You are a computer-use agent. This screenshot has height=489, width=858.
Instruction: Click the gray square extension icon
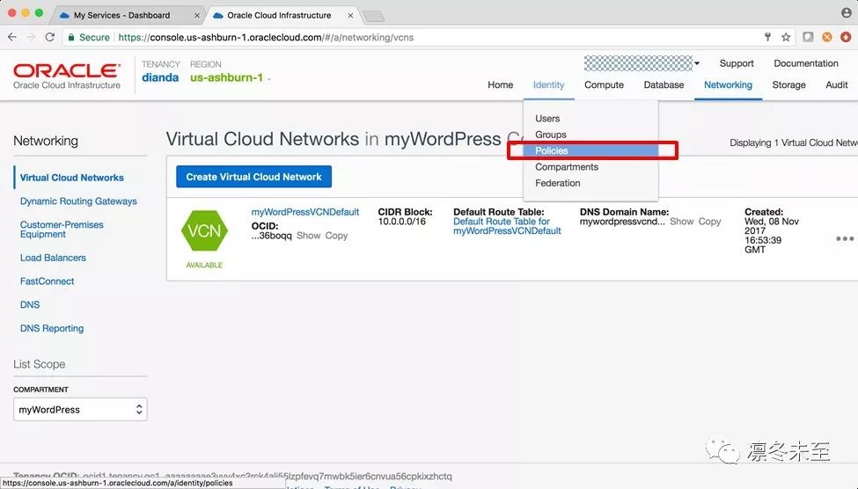(808, 37)
